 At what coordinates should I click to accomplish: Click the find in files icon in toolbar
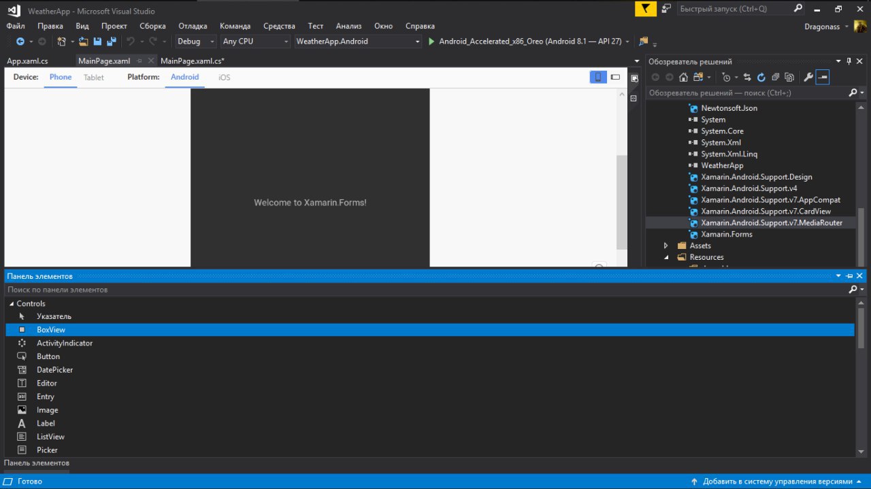(x=643, y=41)
